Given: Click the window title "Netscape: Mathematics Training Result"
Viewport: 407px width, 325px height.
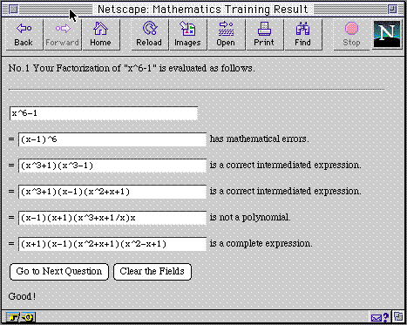Looking at the screenshot, I should click(x=202, y=10).
